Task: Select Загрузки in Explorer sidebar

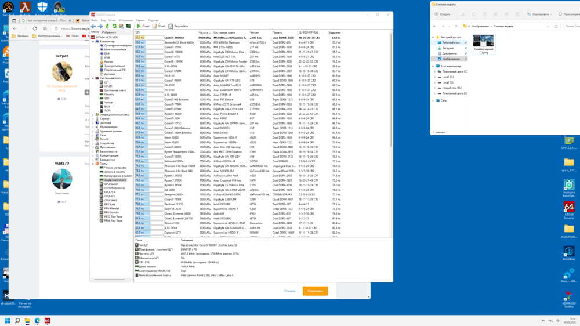Action: coord(448,48)
